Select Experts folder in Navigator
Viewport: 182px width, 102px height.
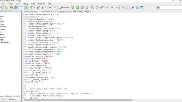tap(2, 16)
